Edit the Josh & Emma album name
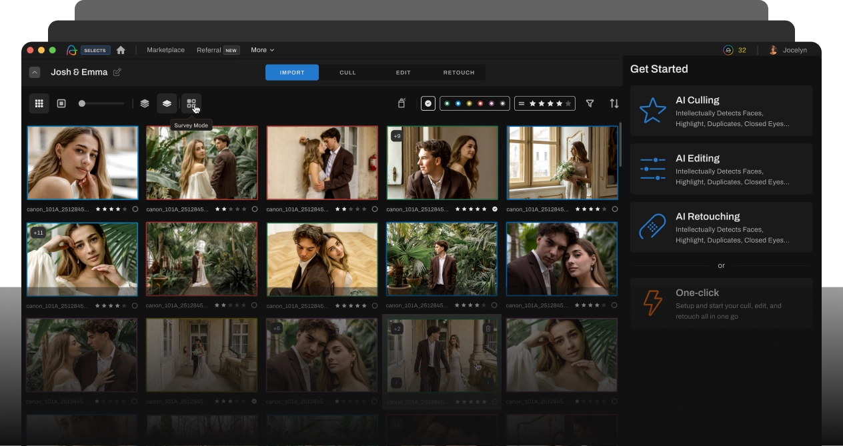 pyautogui.click(x=117, y=72)
